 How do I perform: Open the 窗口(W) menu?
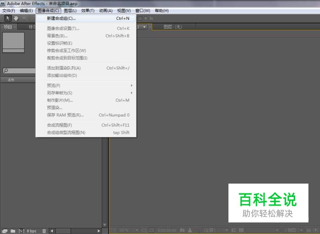[142, 11]
